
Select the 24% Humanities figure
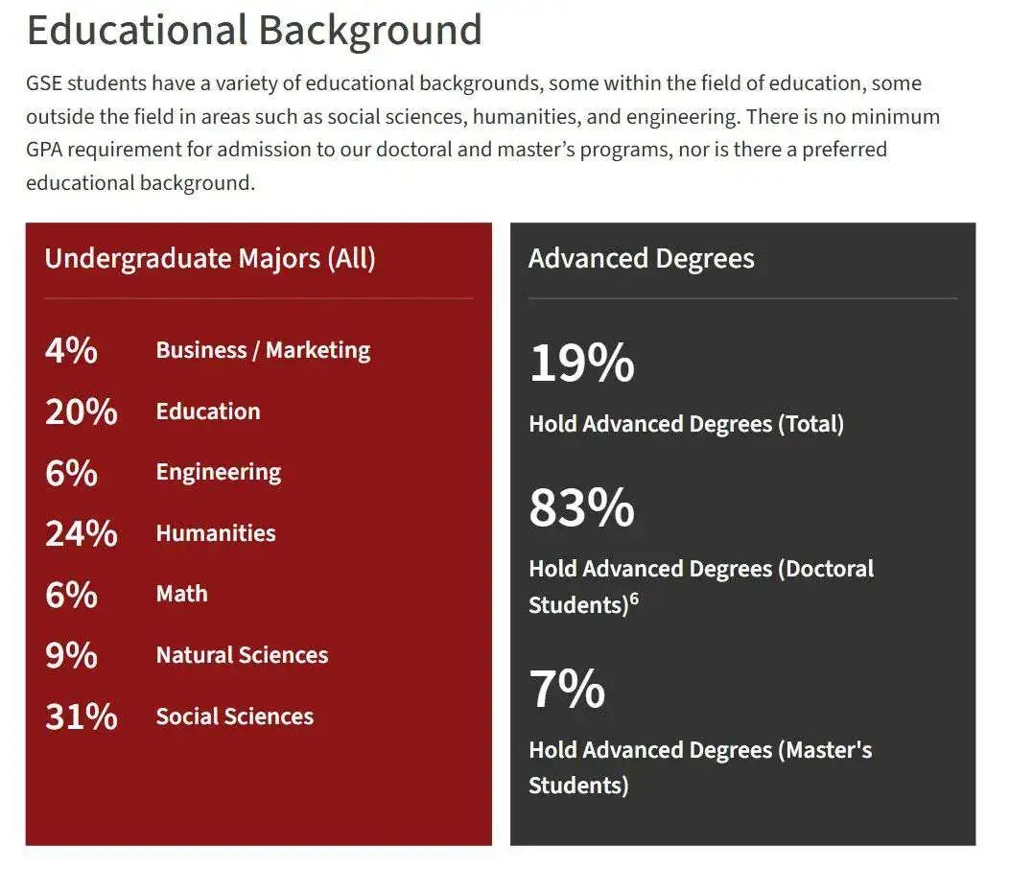coord(82,533)
